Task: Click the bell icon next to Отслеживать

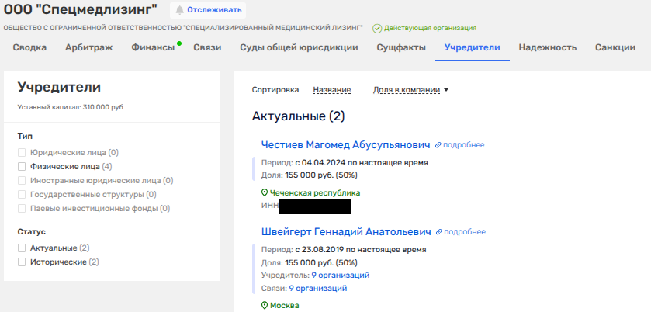Action: click(180, 10)
